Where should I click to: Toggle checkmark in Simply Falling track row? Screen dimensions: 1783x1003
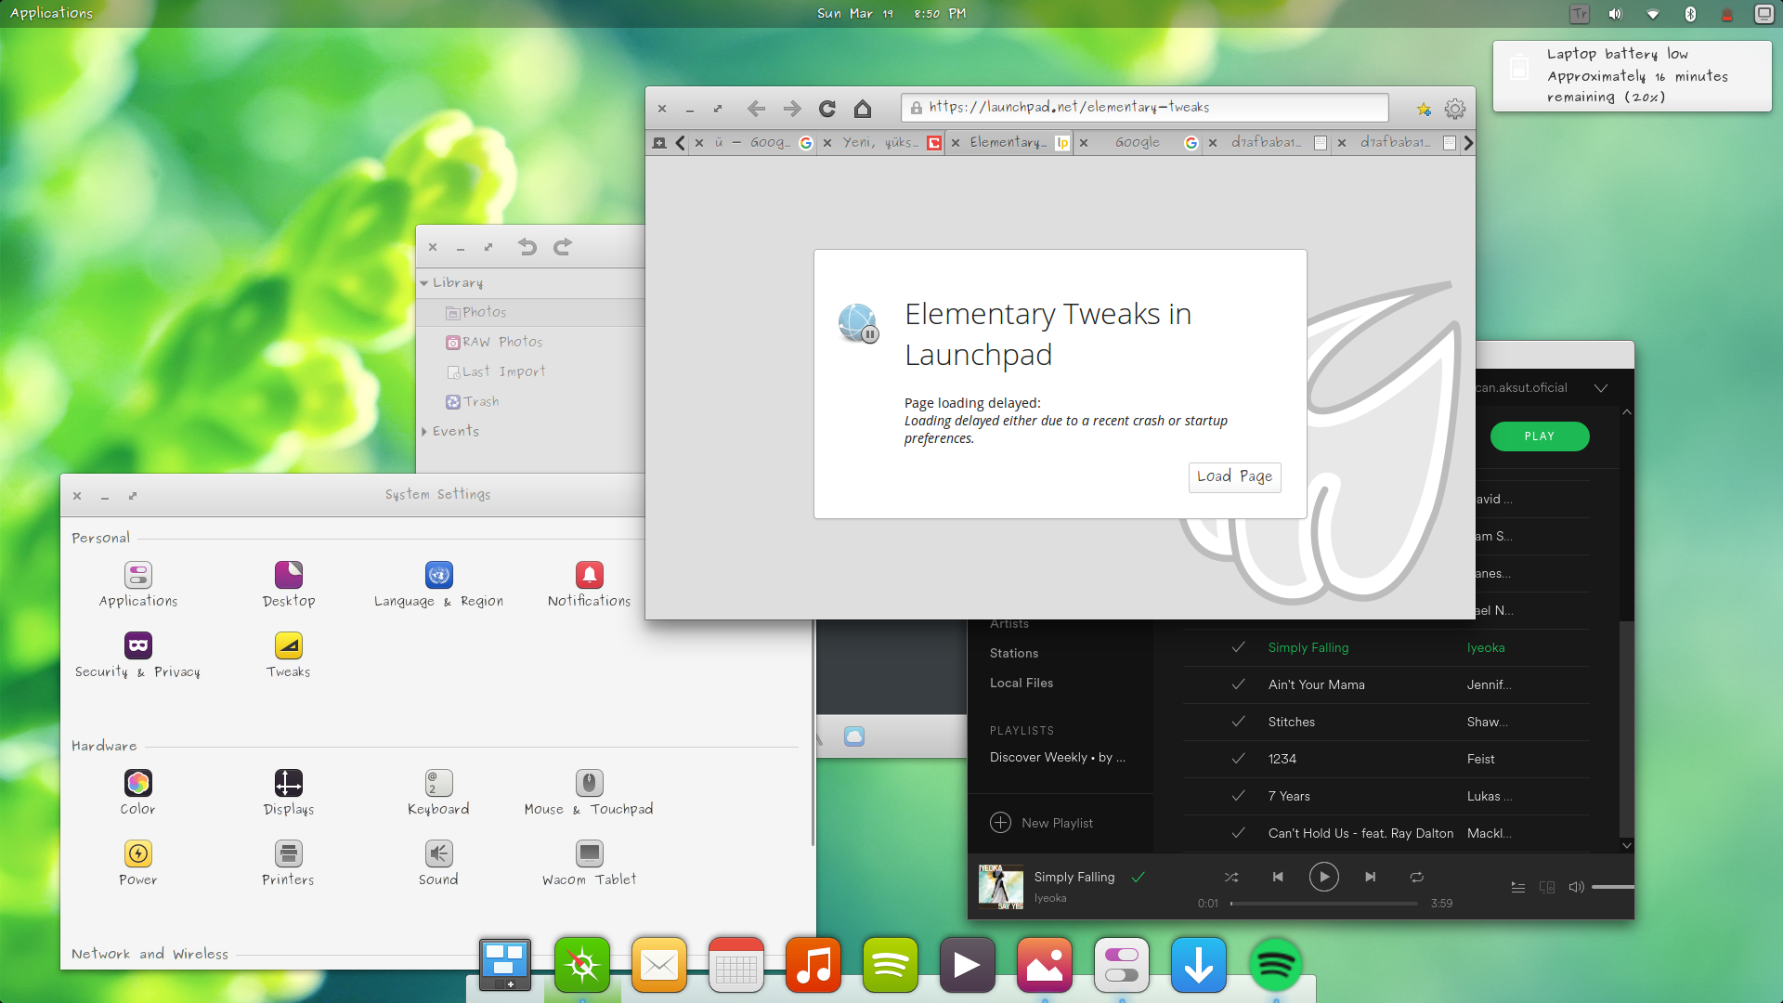click(1238, 647)
